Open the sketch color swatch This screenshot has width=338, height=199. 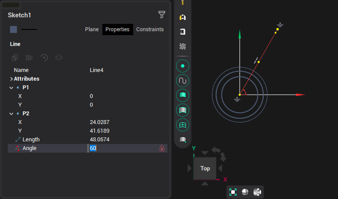pos(13,29)
